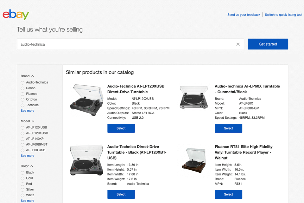
Task: Show more colors via See more
Action: (28, 201)
